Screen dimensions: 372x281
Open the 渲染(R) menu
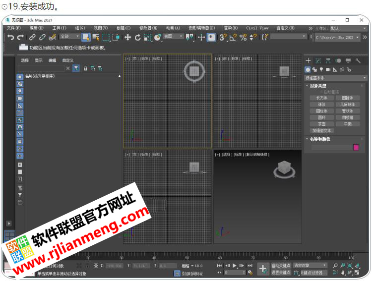coord(231,28)
